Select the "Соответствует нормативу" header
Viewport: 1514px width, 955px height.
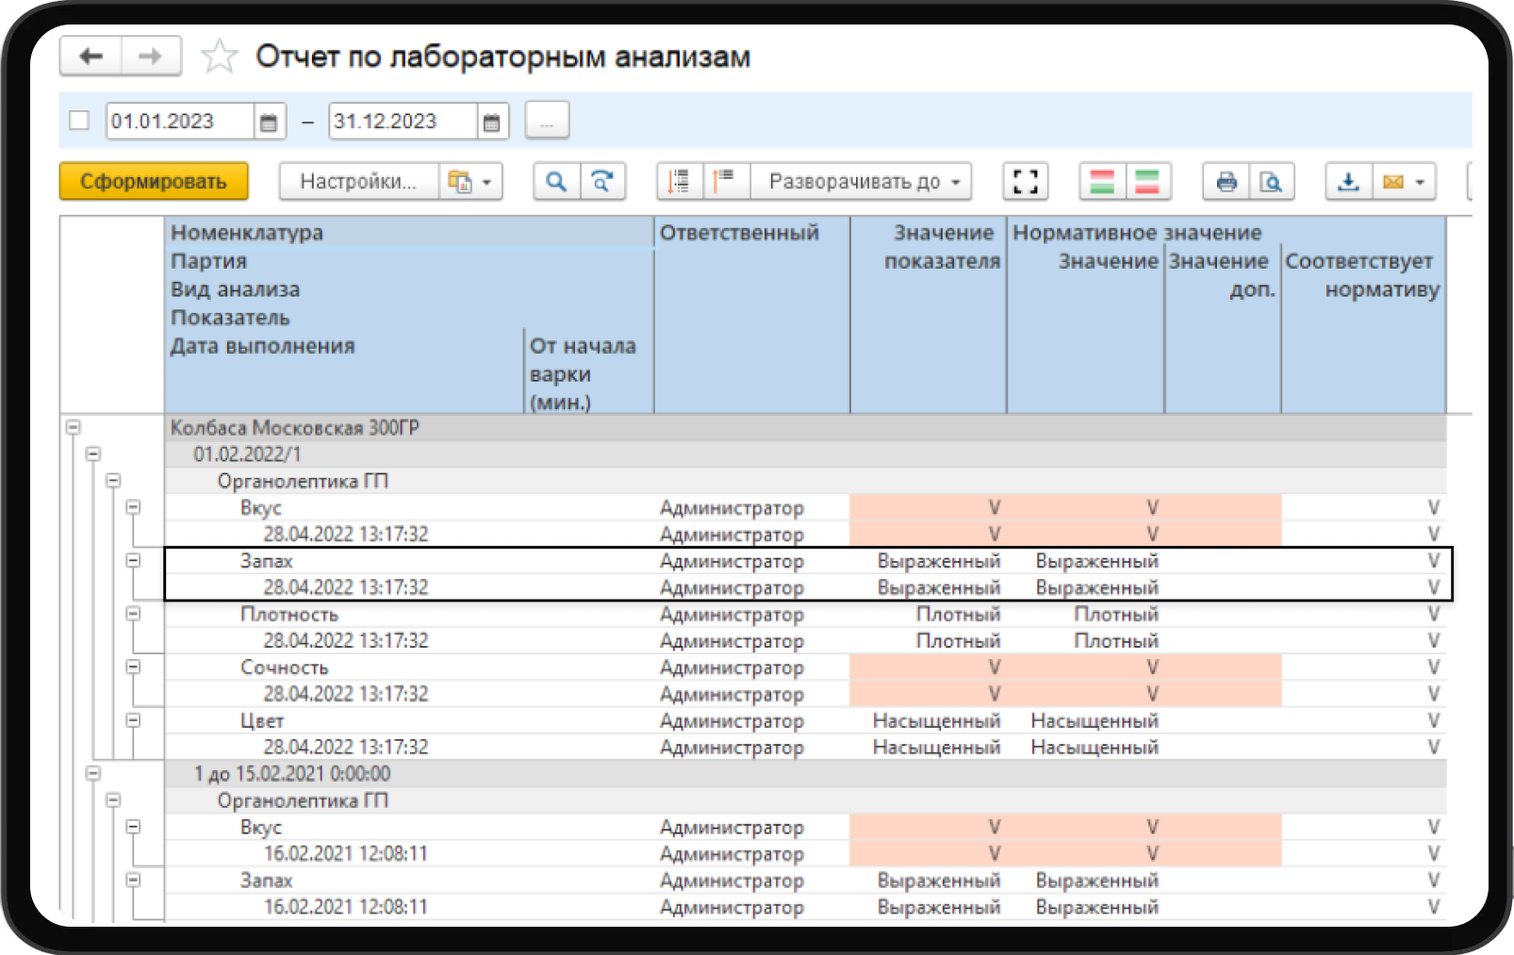point(1362,274)
